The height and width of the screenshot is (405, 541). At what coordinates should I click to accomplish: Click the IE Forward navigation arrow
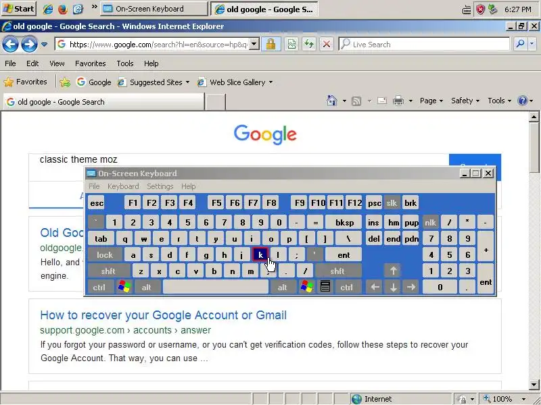(29, 44)
